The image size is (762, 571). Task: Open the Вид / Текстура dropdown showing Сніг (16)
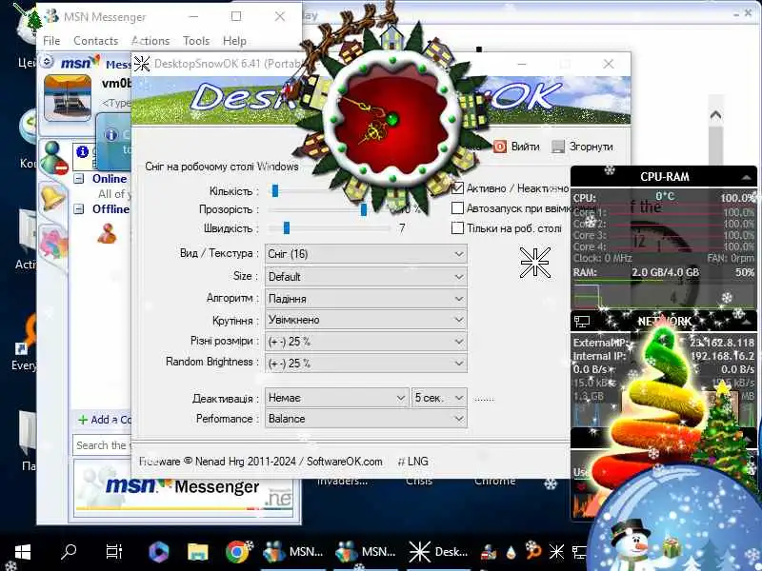pos(366,254)
